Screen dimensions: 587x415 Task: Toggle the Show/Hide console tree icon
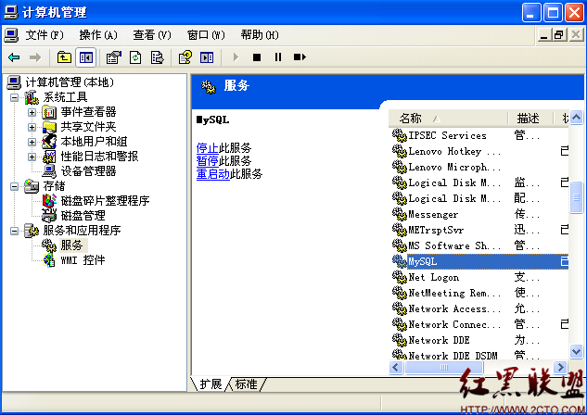pos(85,57)
